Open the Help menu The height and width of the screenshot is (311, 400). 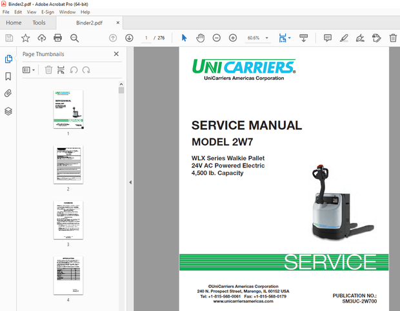[85, 12]
